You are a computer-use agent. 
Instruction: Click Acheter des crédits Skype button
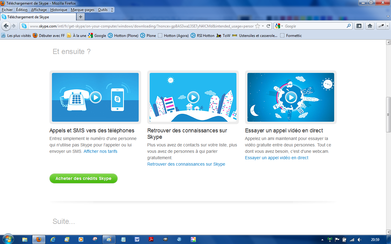tap(83, 178)
